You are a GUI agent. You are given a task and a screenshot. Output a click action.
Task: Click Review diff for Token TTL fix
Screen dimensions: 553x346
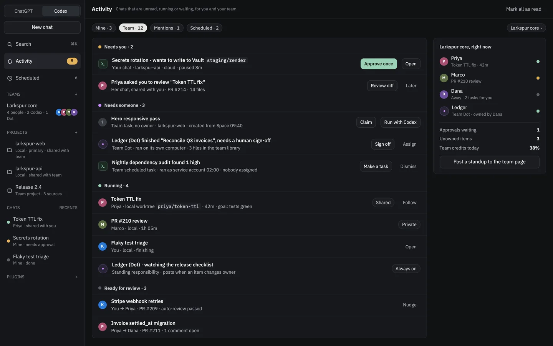(382, 86)
